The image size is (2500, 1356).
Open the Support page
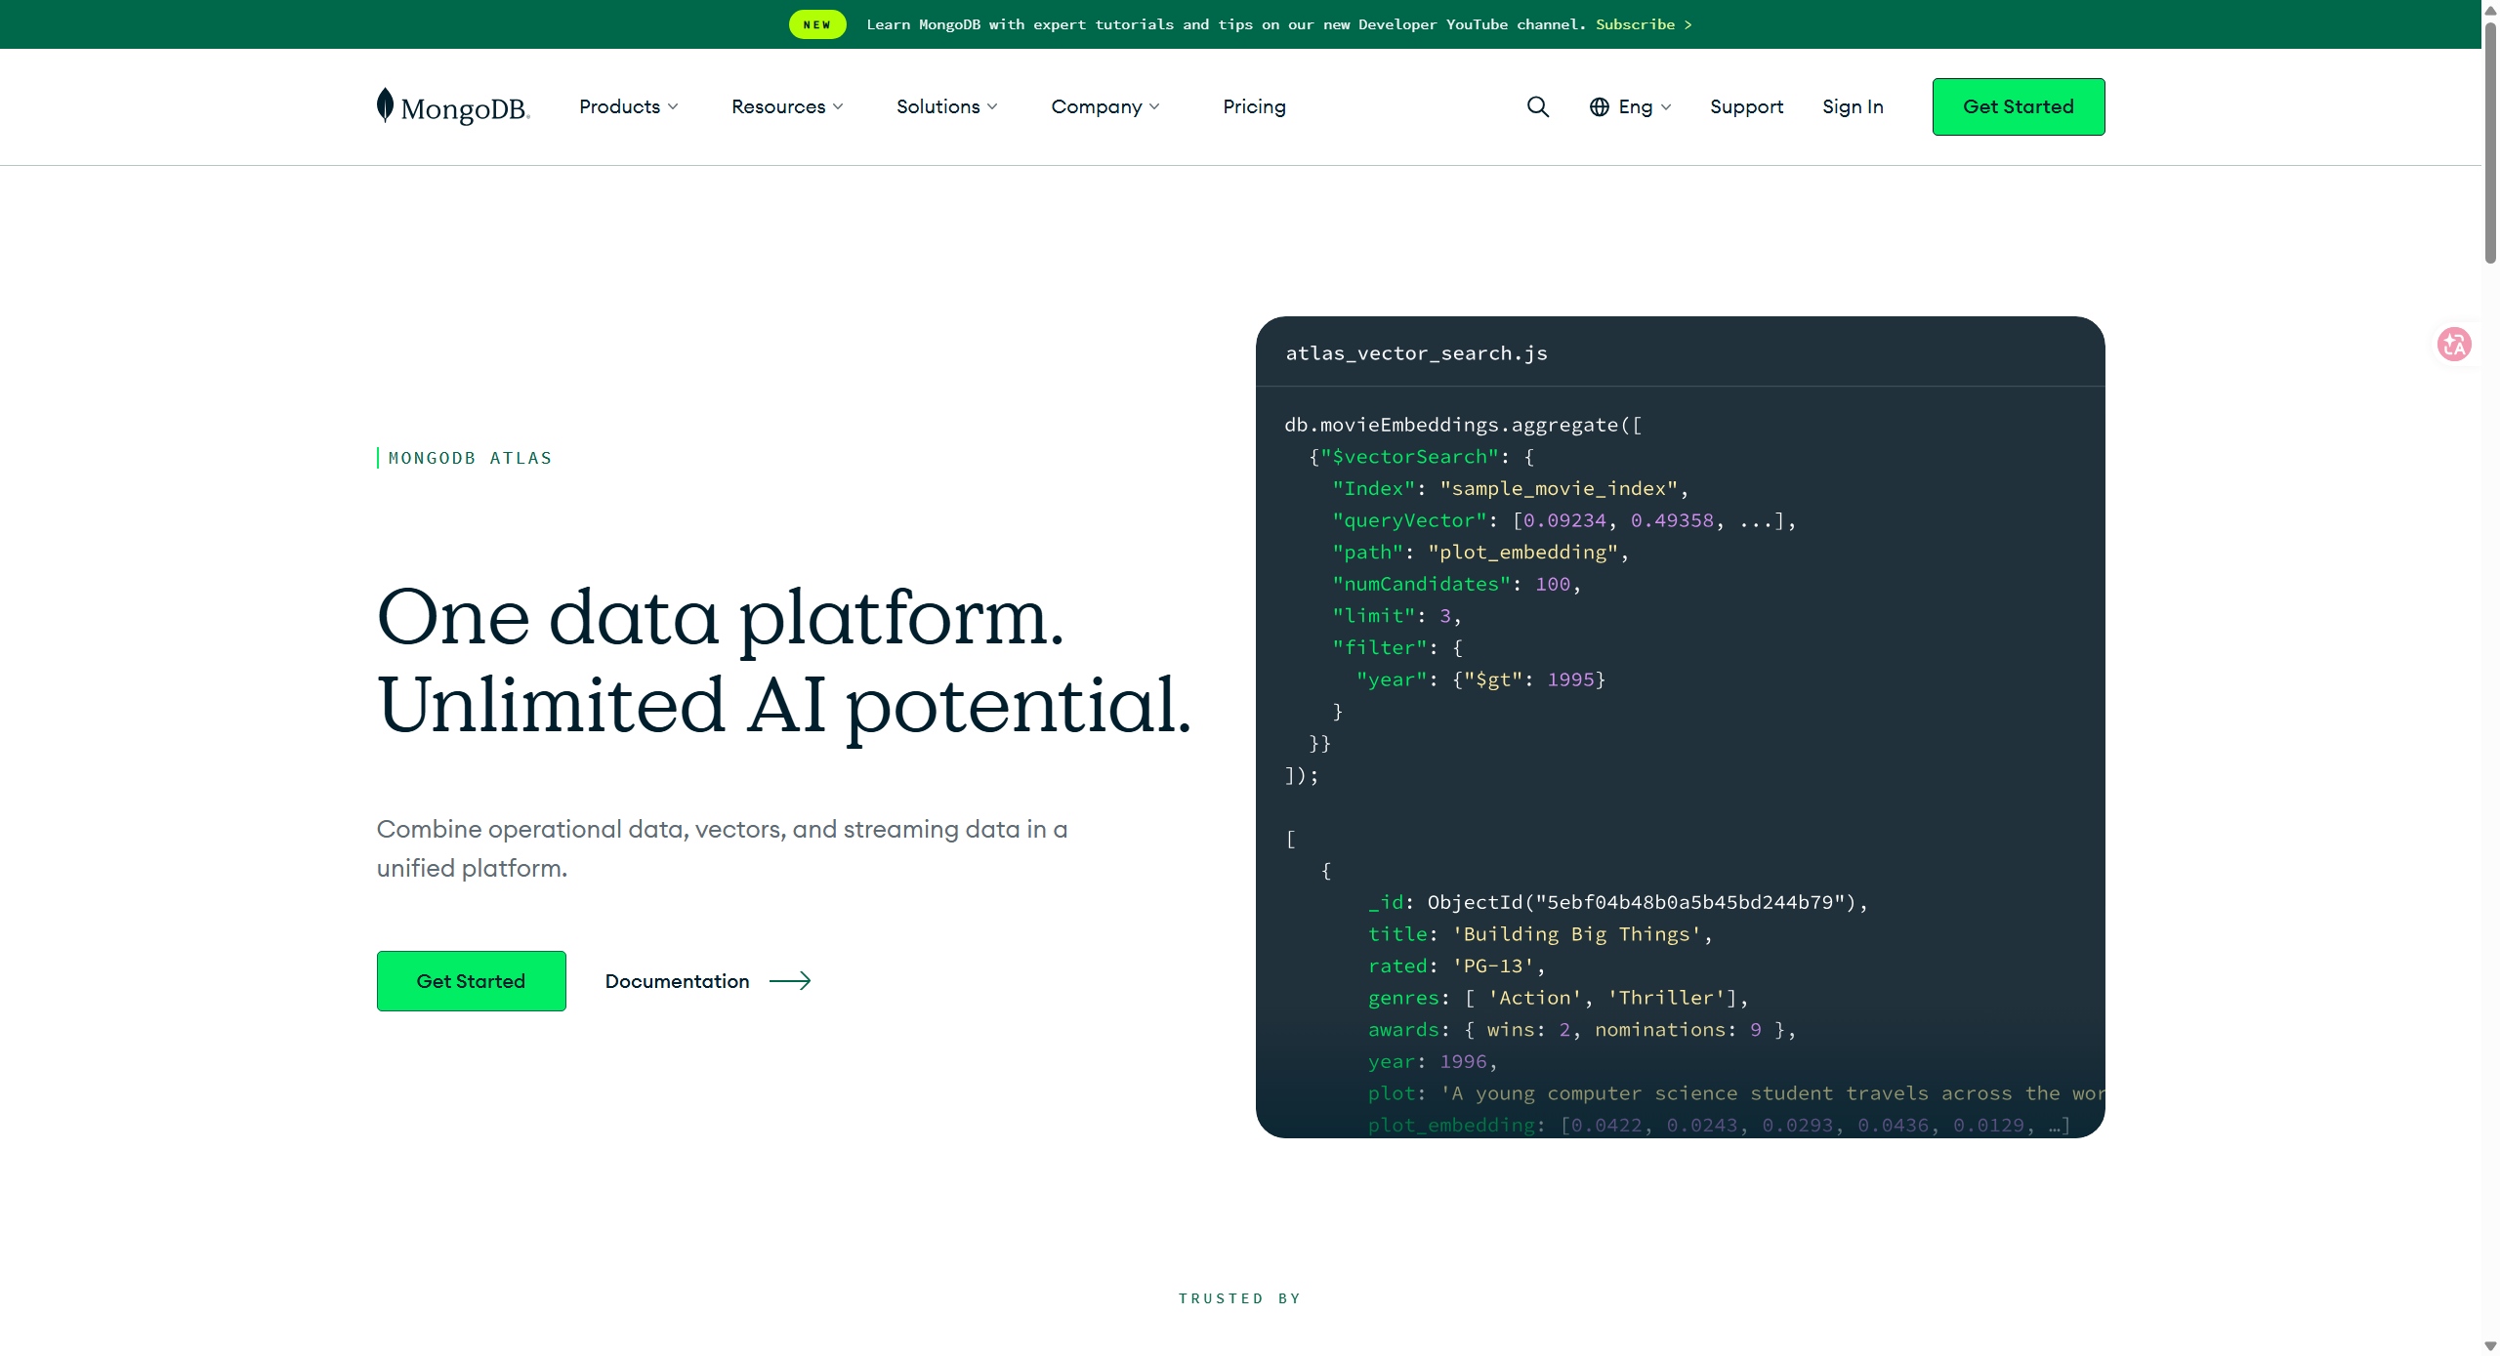coord(1746,106)
